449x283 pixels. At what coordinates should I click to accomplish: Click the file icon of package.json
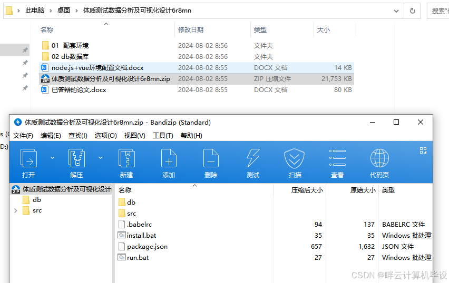pyautogui.click(x=122, y=246)
